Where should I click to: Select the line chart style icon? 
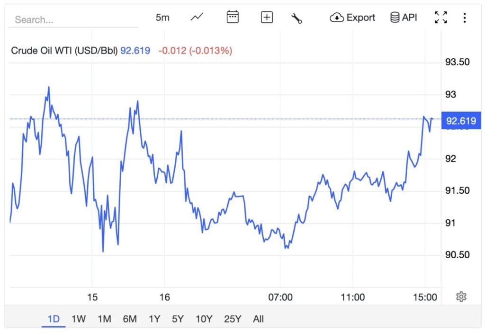point(196,17)
